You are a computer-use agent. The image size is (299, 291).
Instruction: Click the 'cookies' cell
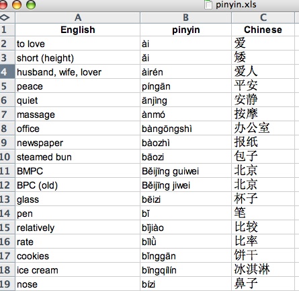pos(77,256)
